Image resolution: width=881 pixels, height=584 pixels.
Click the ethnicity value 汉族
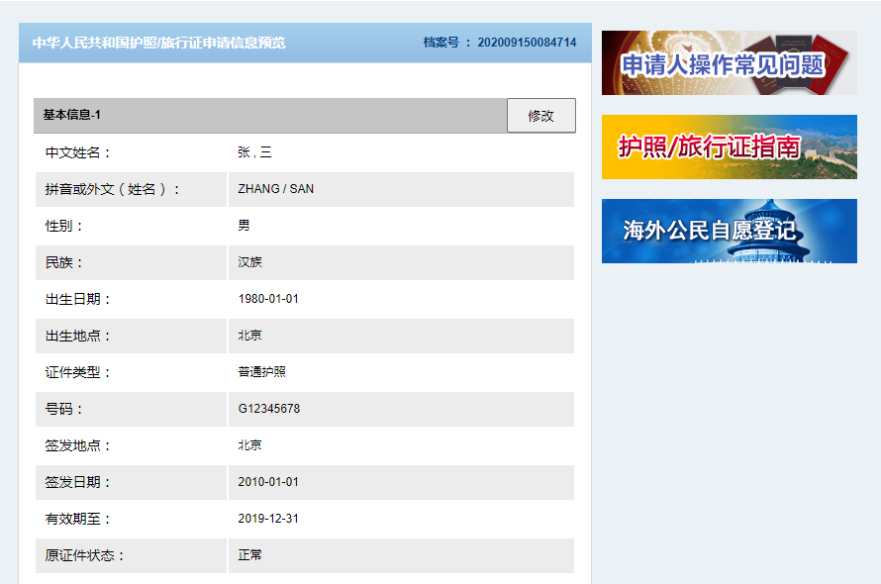250,262
